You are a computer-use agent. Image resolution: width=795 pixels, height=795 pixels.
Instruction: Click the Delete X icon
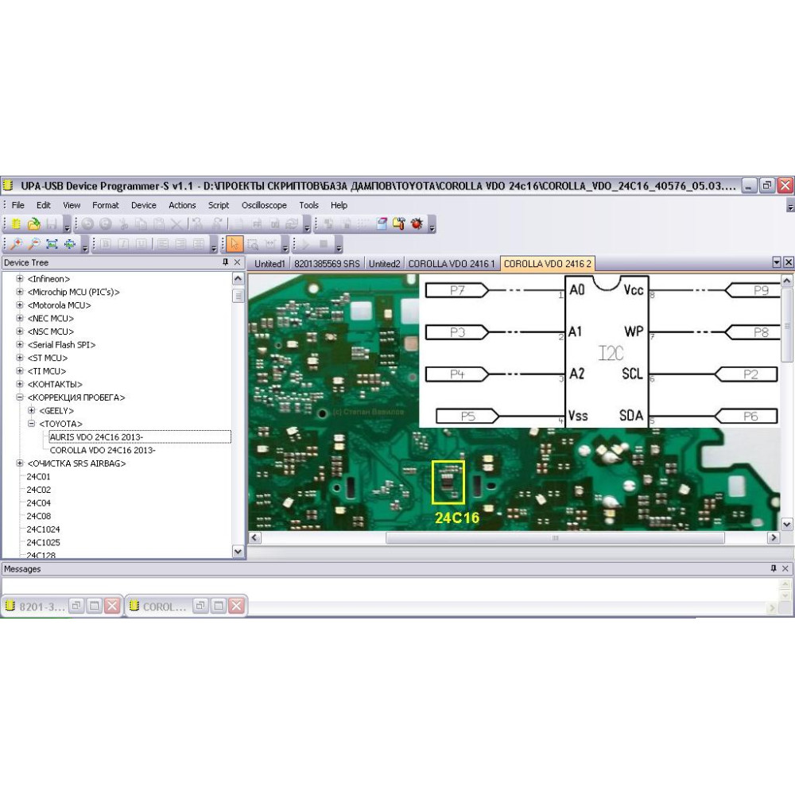click(176, 223)
